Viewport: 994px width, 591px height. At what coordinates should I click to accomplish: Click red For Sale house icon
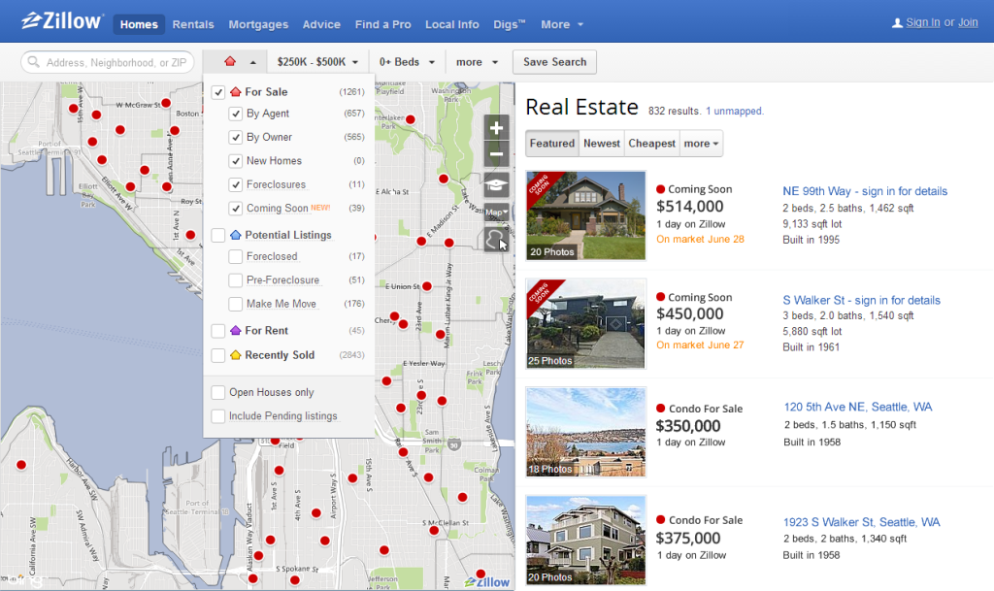[236, 92]
